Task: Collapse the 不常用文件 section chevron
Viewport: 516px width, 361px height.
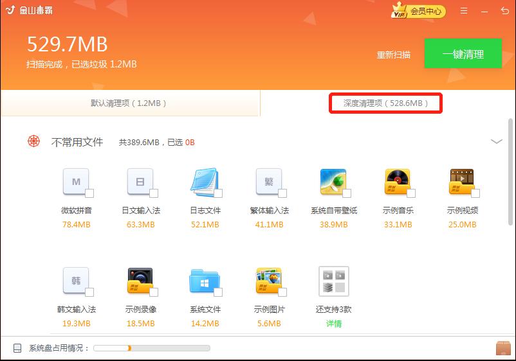Action: point(496,141)
